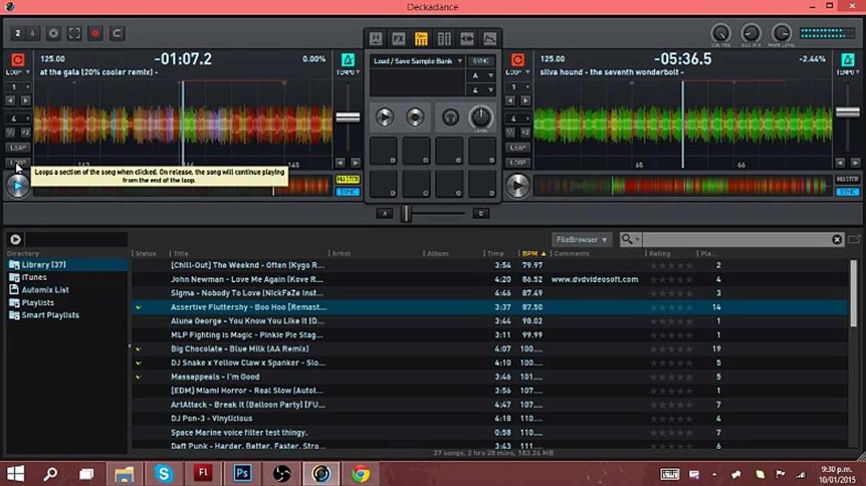The width and height of the screenshot is (866, 486).
Task: Move crossfader fully to deck B
Action: point(481,213)
